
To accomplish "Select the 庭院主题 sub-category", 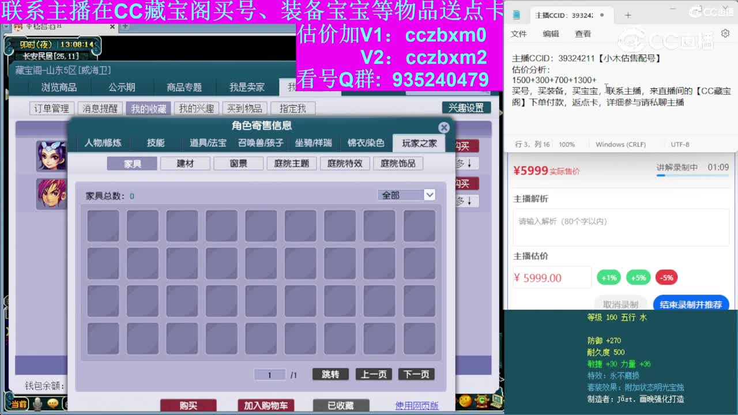I will (292, 164).
